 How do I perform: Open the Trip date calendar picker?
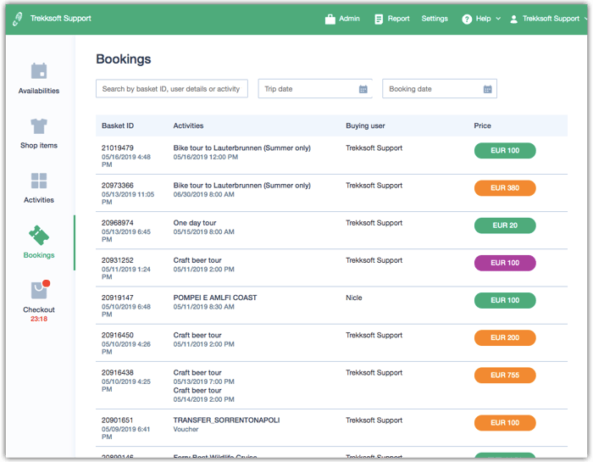(363, 89)
